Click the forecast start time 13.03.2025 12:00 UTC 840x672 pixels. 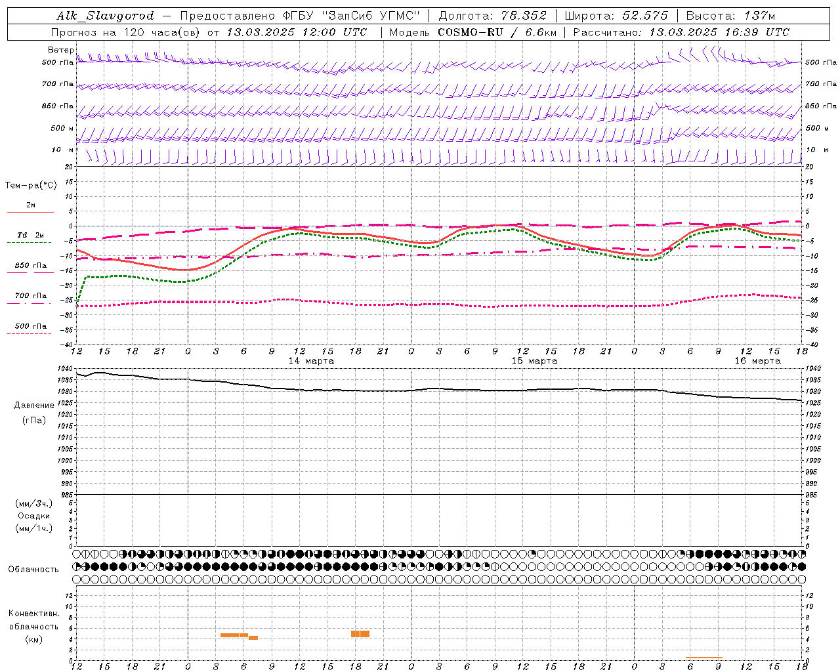point(297,32)
